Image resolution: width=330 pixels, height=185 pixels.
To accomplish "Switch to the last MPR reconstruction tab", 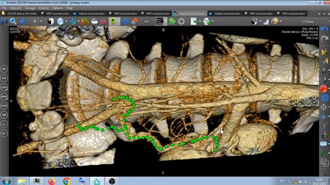I will coord(291,13).
